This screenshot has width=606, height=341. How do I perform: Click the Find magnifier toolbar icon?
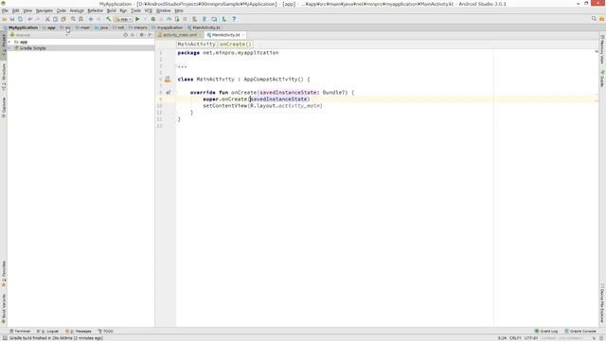[x=73, y=19]
